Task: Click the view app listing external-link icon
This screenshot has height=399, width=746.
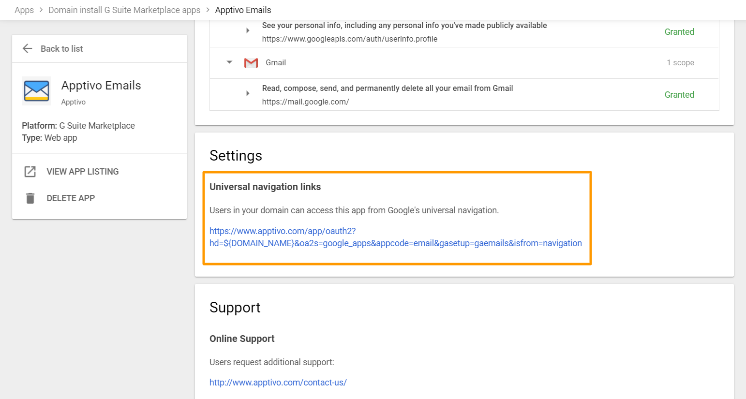Action: pyautogui.click(x=30, y=172)
